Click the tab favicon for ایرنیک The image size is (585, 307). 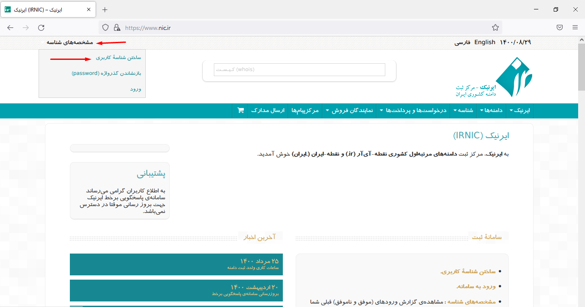(x=8, y=9)
